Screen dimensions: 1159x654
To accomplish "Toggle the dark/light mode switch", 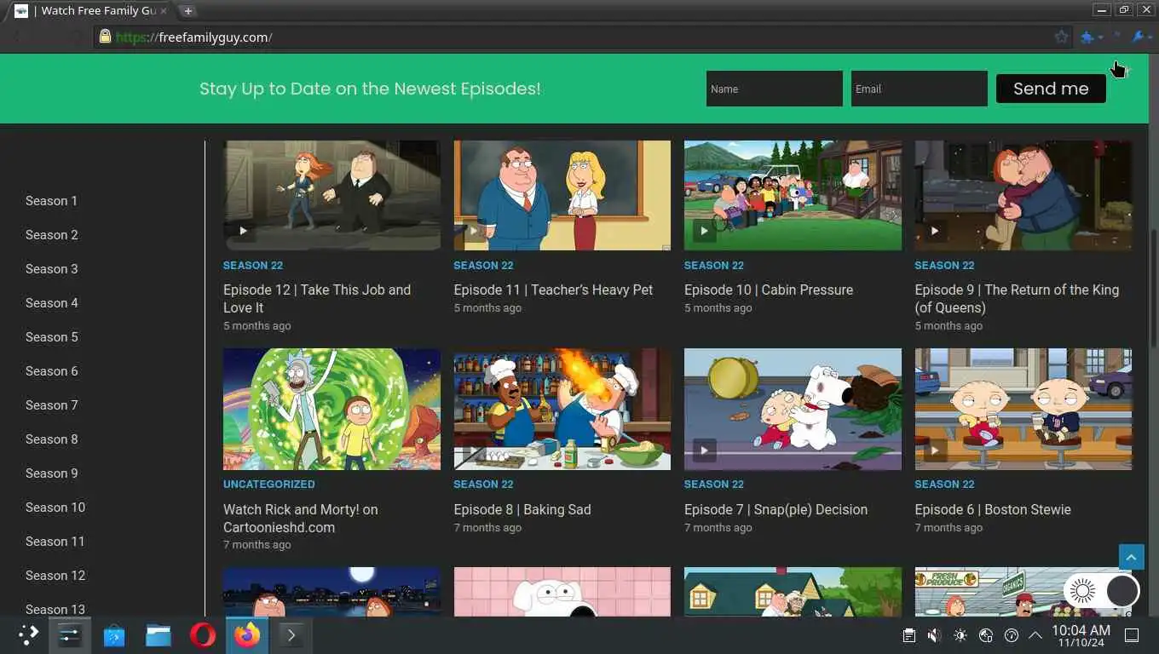I will tap(1102, 590).
